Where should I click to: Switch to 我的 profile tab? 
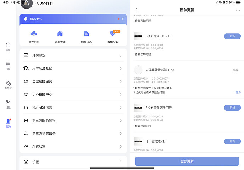(x=8, y=123)
